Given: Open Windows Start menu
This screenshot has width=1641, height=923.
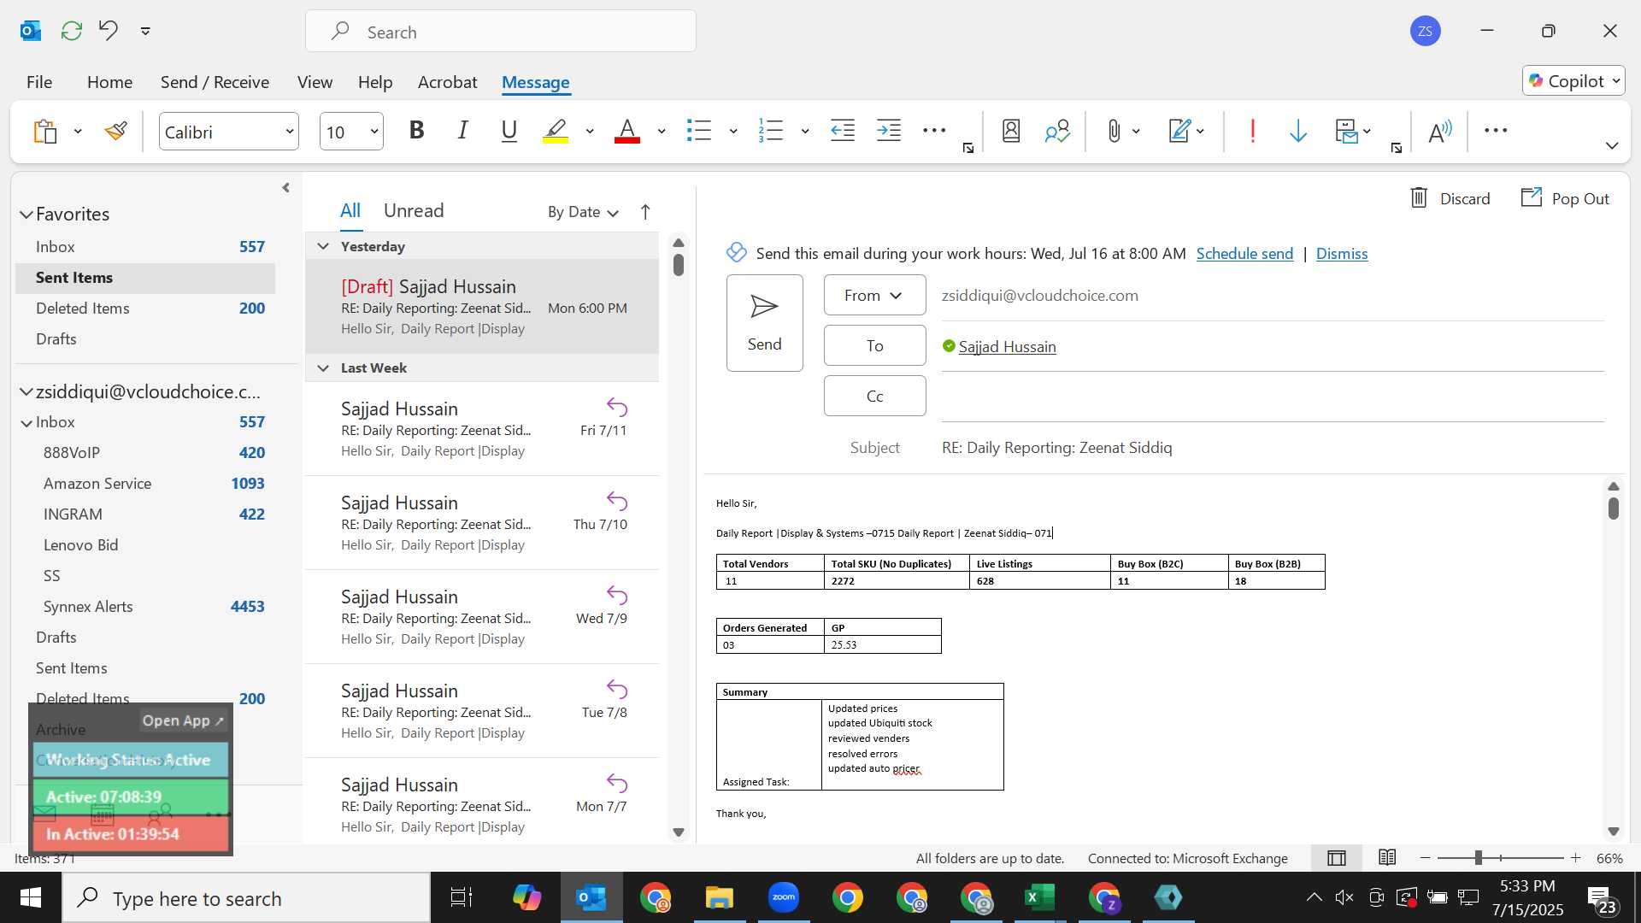Looking at the screenshot, I should click(x=31, y=897).
